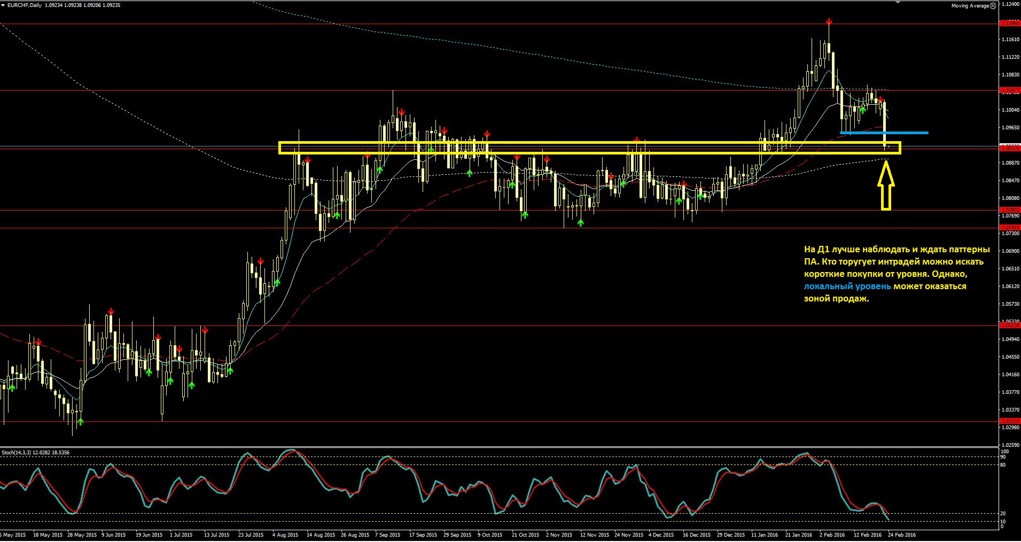This screenshot has width=1021, height=542.
Task: Click the red down arrow at the chart's highest peak
Action: pyautogui.click(x=828, y=21)
